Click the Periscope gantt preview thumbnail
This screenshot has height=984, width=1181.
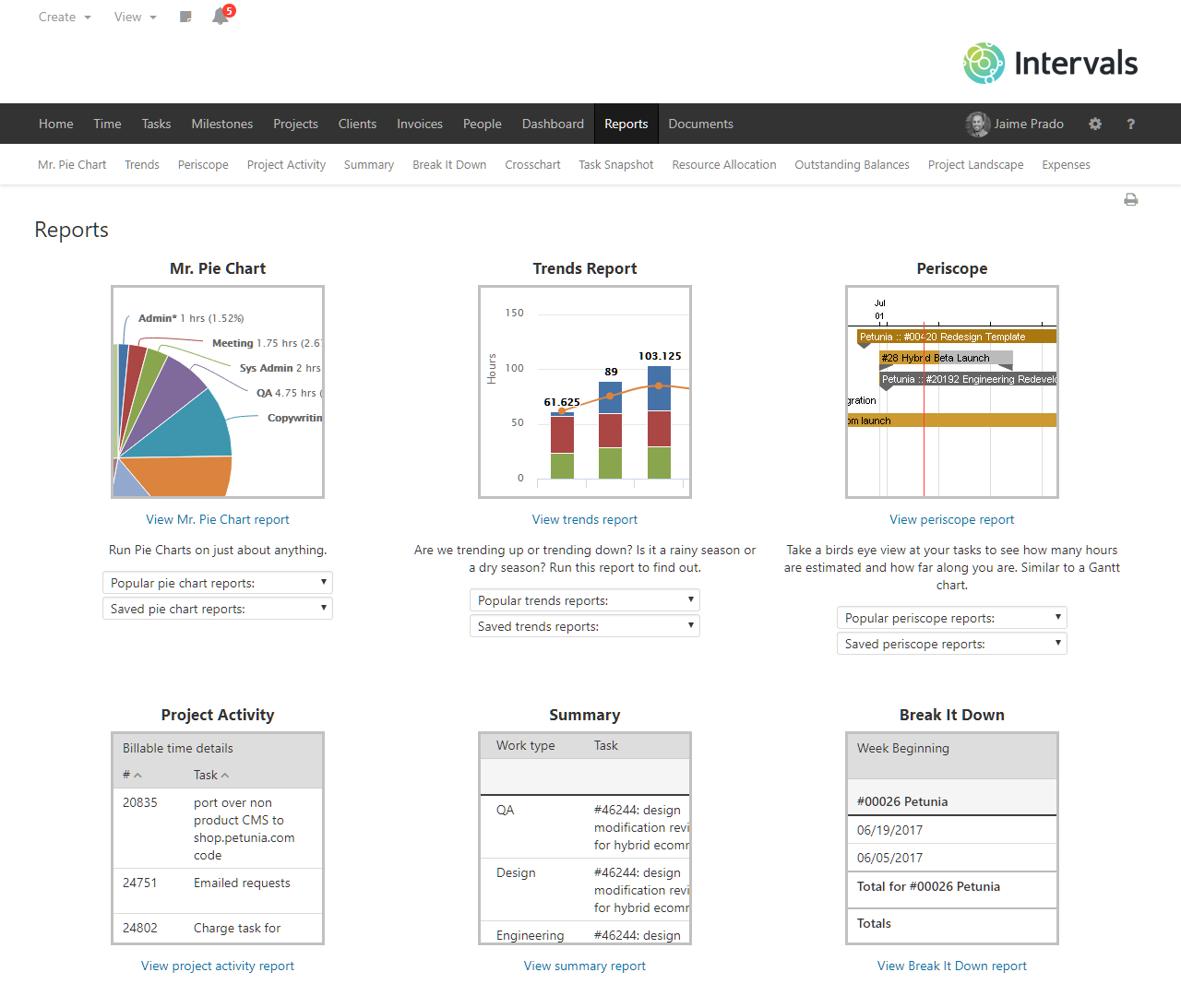pyautogui.click(x=952, y=392)
